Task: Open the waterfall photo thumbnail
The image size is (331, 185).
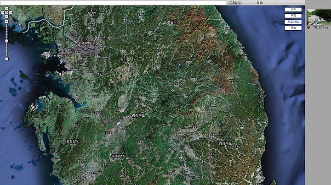Action: point(319,17)
